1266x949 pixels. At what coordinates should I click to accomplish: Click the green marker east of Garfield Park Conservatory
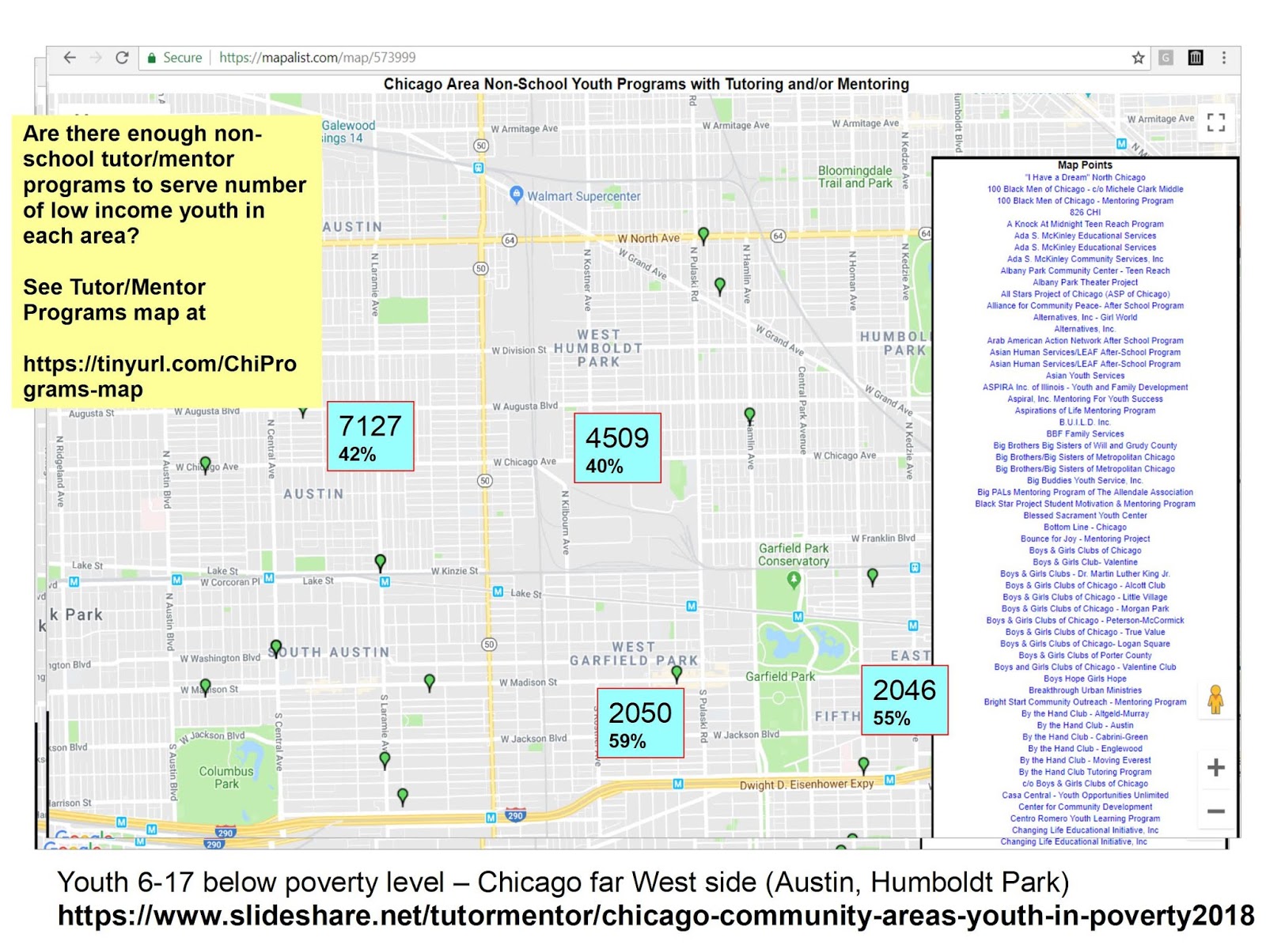click(873, 577)
